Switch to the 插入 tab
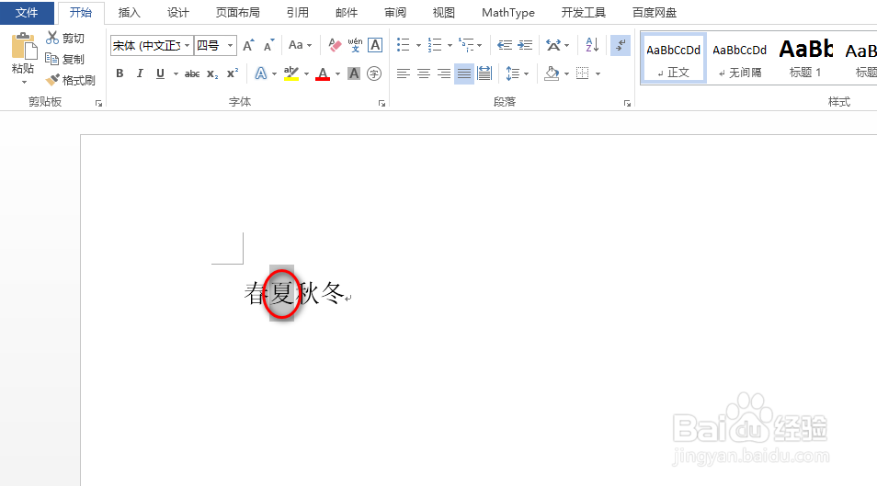 [130, 12]
